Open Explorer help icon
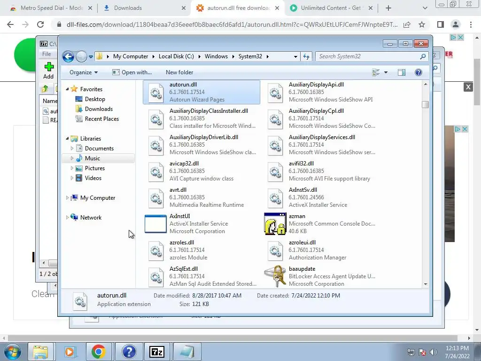The height and width of the screenshot is (361, 481). [419, 72]
